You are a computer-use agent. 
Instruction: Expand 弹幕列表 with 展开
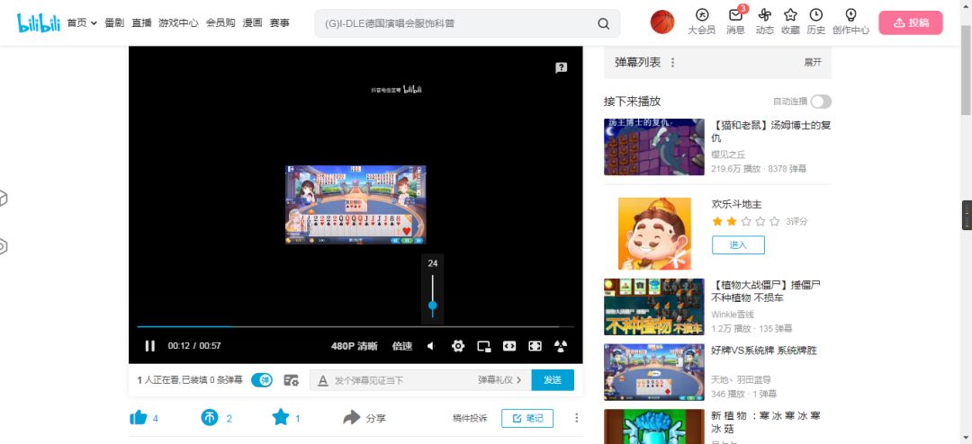click(x=813, y=63)
